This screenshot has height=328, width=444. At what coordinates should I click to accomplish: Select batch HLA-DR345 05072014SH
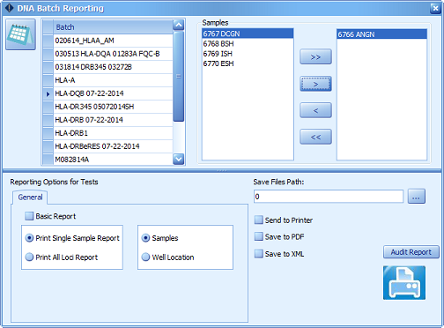[113, 107]
